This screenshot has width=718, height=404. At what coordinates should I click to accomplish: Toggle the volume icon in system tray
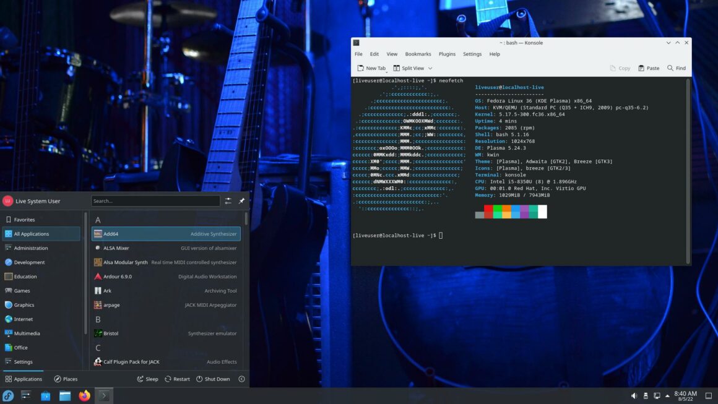(634, 395)
